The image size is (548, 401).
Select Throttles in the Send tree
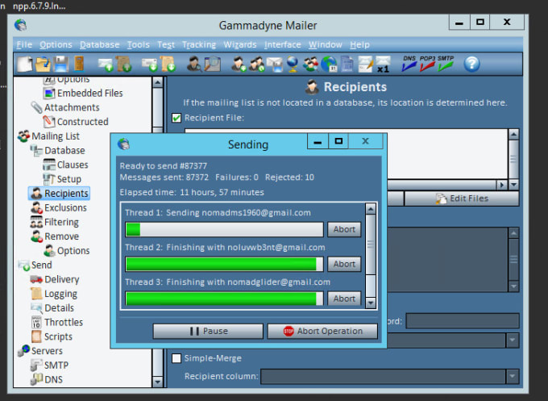[x=63, y=322]
